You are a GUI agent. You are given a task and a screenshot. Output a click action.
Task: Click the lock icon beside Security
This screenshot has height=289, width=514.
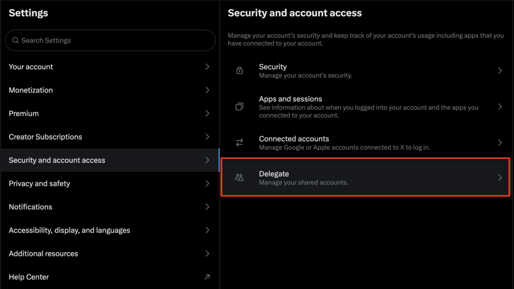(x=239, y=71)
